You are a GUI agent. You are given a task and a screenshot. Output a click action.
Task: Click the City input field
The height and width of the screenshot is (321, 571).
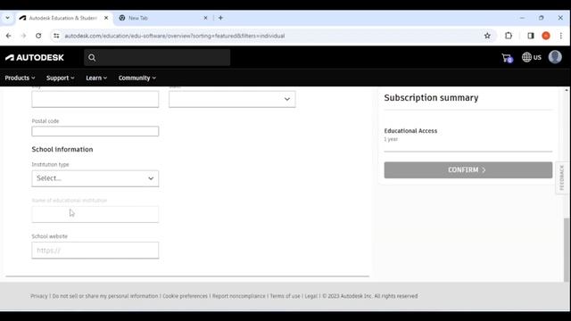coord(95,99)
